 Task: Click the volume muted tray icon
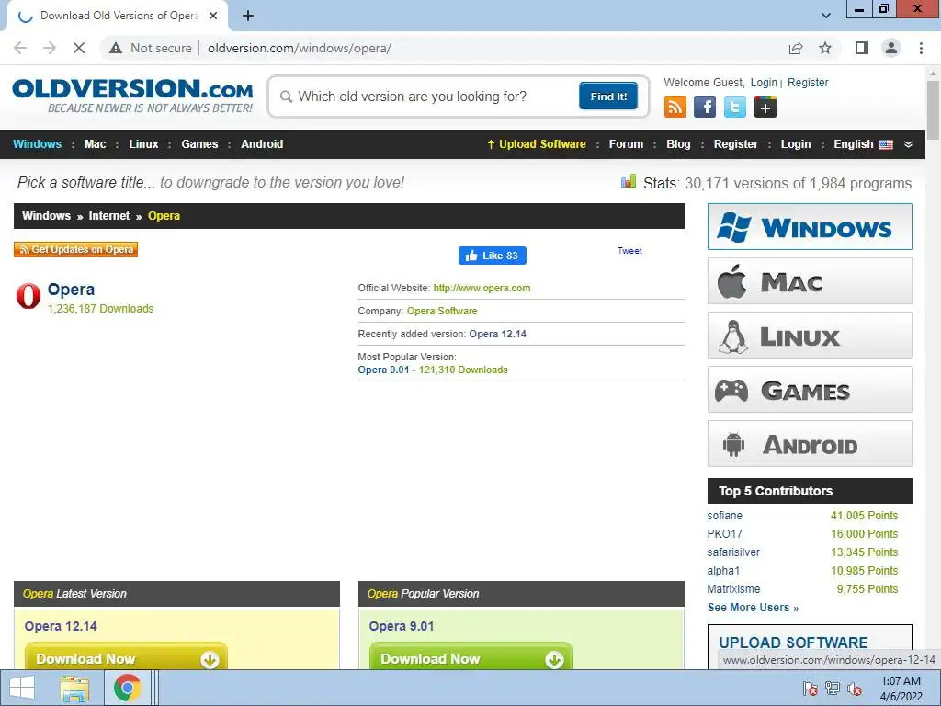(x=855, y=689)
